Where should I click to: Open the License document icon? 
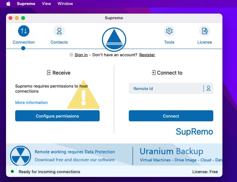coord(205,31)
